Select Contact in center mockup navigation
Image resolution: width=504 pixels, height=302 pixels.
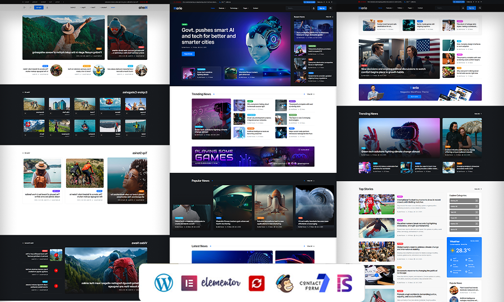[255, 8]
